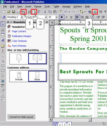The height and width of the screenshot is (126, 107).
Task: Click the Save diskette icon
Action: coord(13,12)
